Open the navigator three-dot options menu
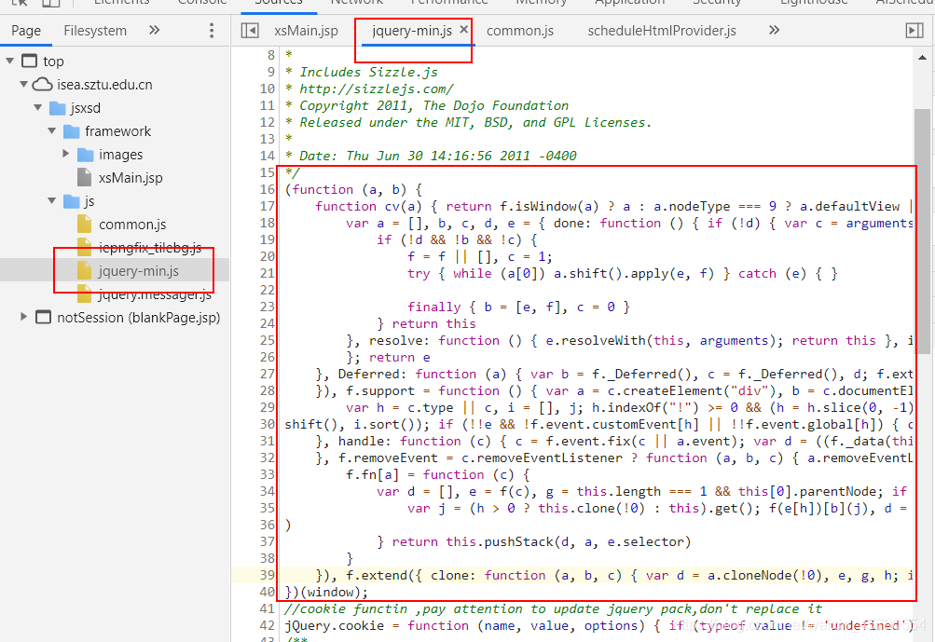This screenshot has width=935, height=642. [212, 31]
